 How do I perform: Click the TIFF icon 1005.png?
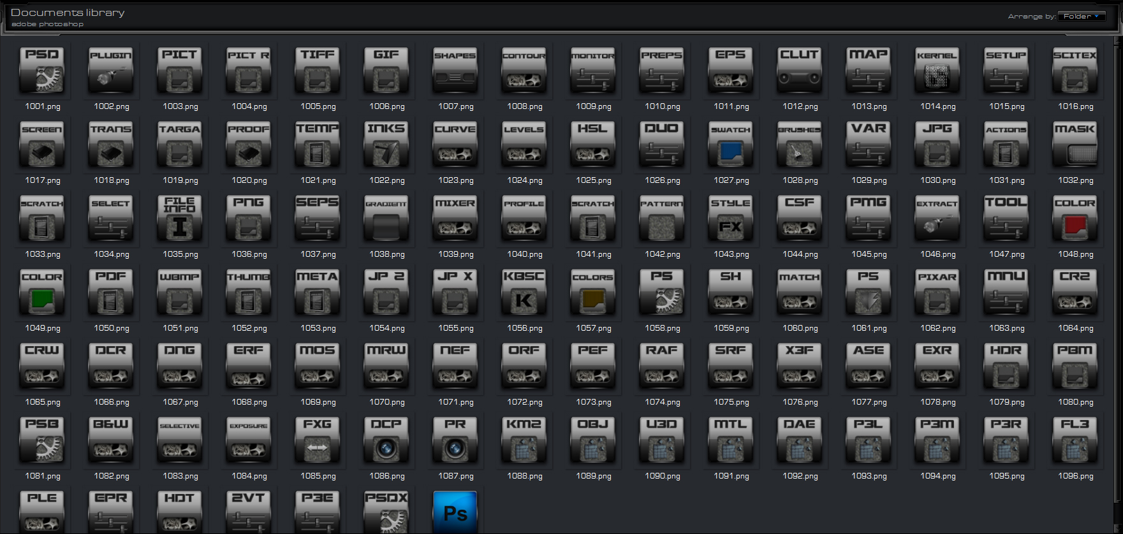[318, 70]
